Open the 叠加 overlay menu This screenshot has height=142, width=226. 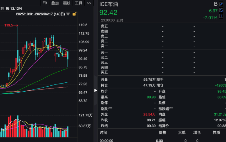[x=55, y=3]
